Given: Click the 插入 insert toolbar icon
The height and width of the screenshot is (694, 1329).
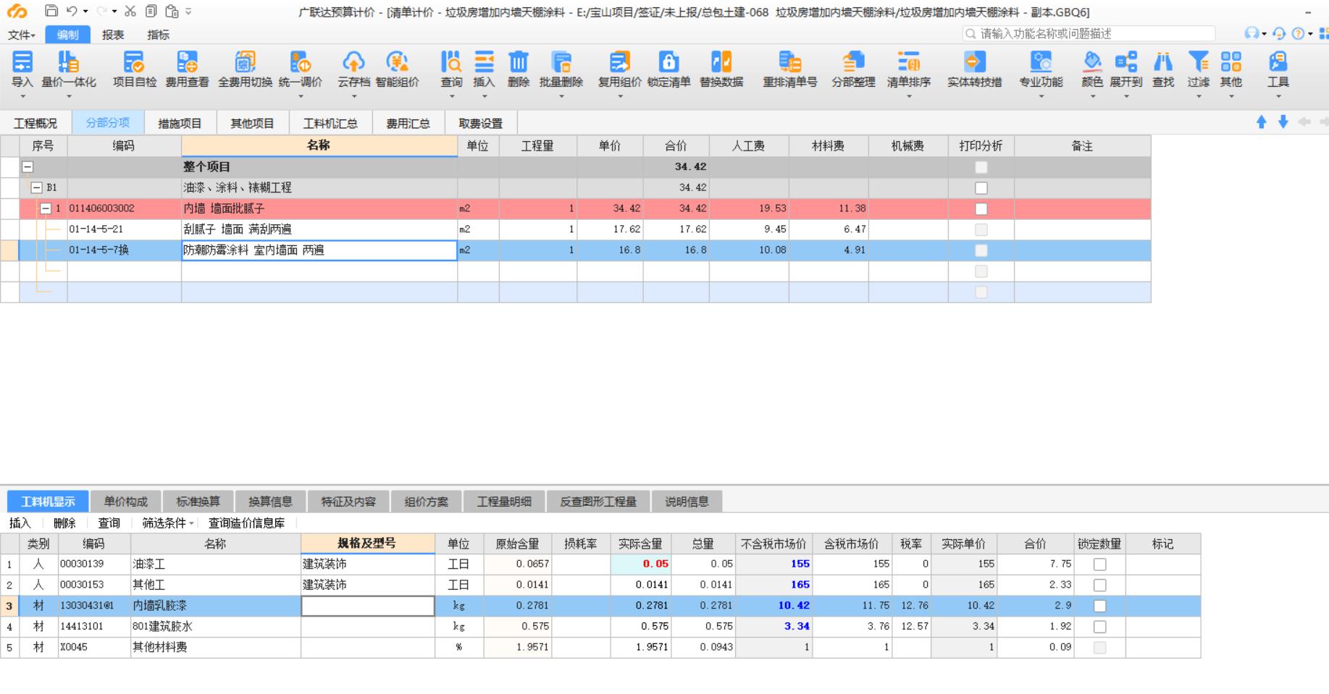Looking at the screenshot, I should [x=484, y=62].
